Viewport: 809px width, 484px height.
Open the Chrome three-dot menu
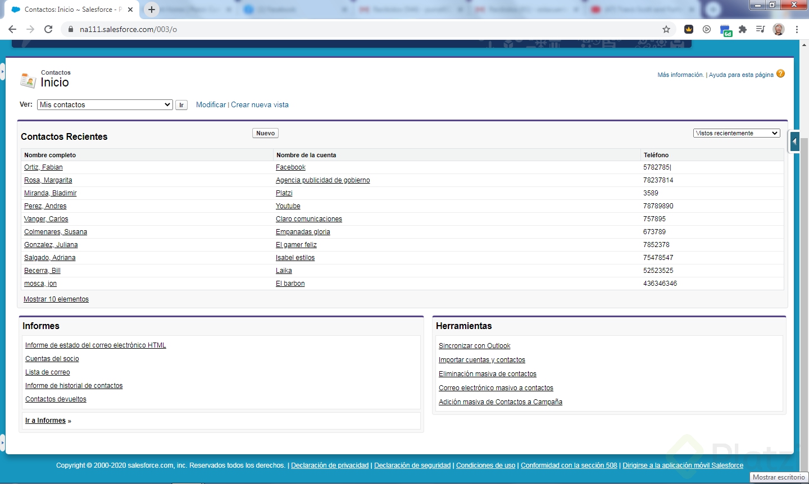(x=797, y=29)
